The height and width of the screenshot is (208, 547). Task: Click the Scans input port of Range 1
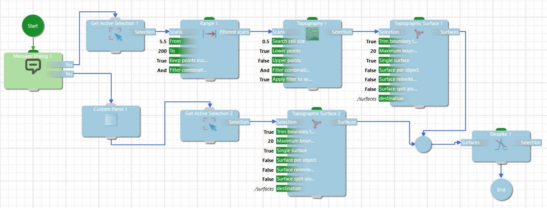coord(183,32)
